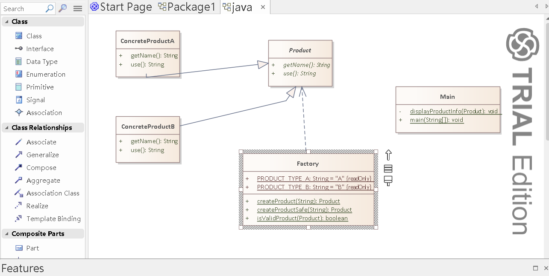
Task: Choose the Enumeration toolbox icon
Action: click(19, 75)
